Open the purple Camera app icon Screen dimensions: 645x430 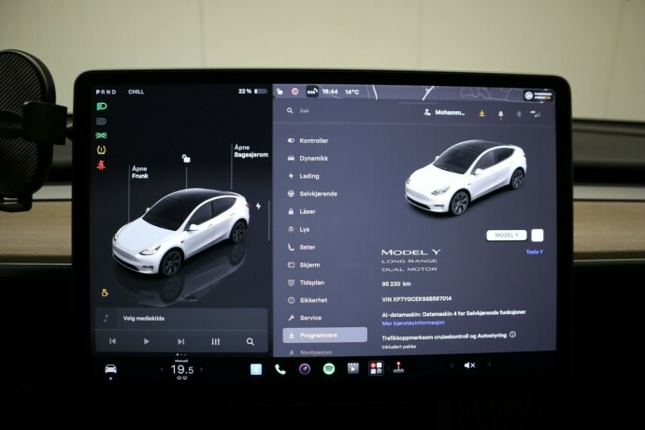pos(305,369)
